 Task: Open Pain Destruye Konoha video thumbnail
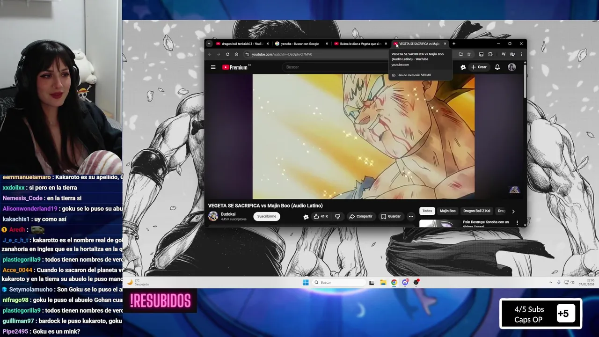(439, 224)
